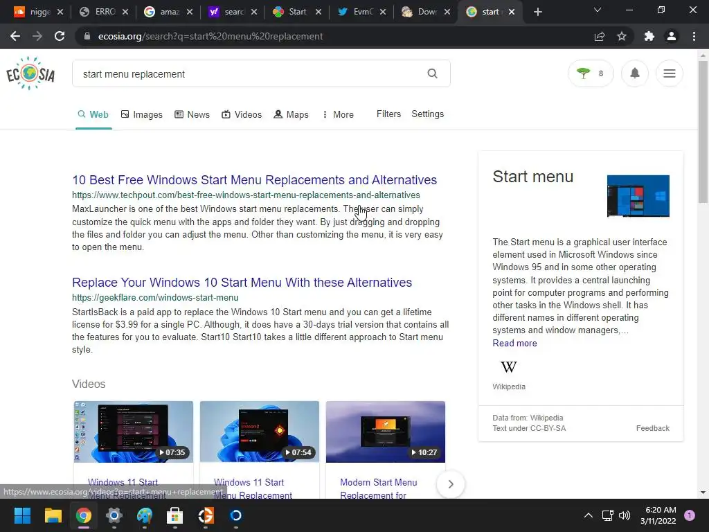Show next videos with arrow button
Screen dimensions: 709x532
pyautogui.click(x=450, y=484)
